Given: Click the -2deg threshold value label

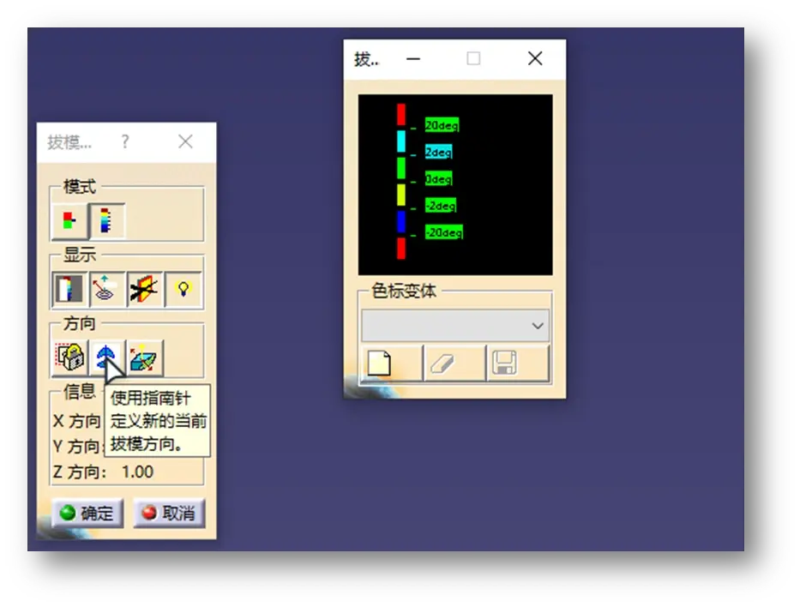Looking at the screenshot, I should pos(441,206).
